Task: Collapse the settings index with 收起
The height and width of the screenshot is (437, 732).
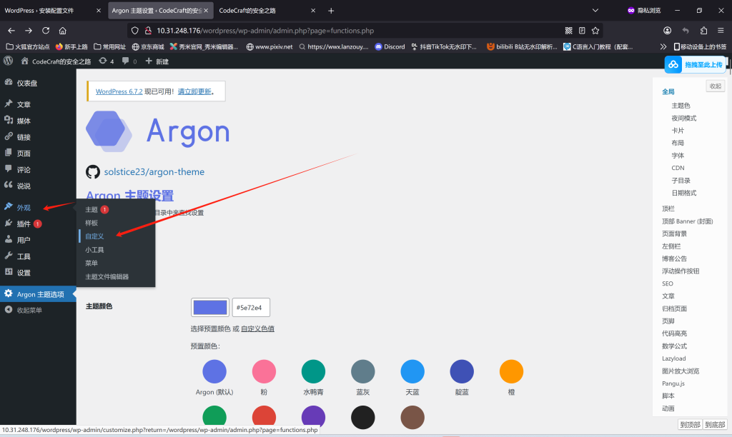Action: [715, 86]
